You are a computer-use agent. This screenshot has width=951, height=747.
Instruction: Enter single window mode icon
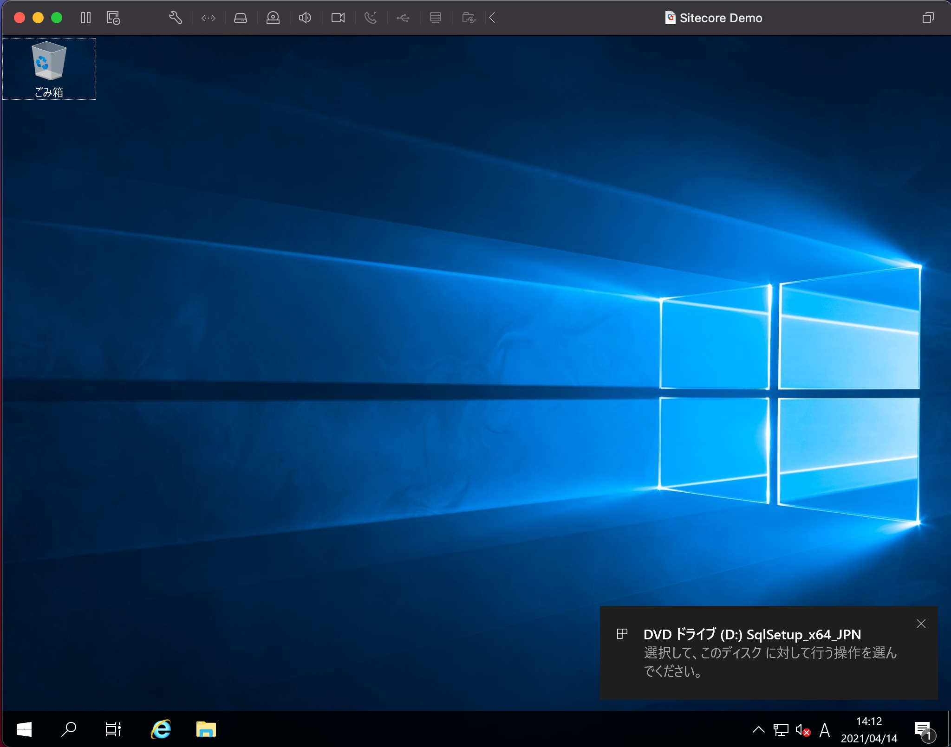pyautogui.click(x=928, y=18)
